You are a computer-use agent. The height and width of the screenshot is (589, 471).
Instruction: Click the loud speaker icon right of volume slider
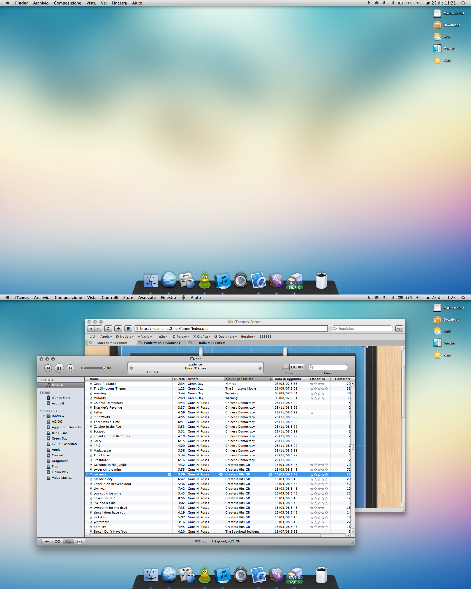[109, 368]
